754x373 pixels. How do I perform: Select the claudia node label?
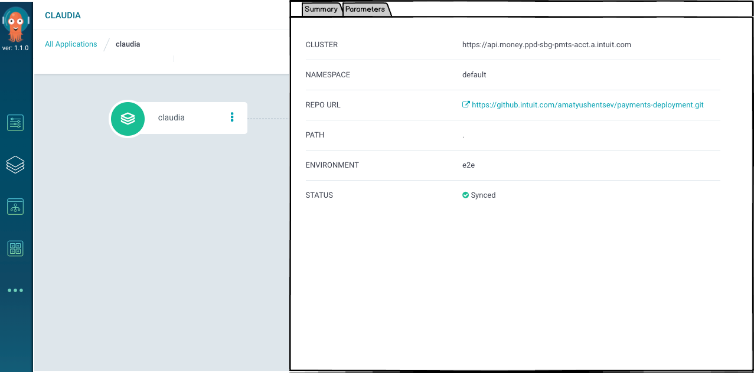171,118
